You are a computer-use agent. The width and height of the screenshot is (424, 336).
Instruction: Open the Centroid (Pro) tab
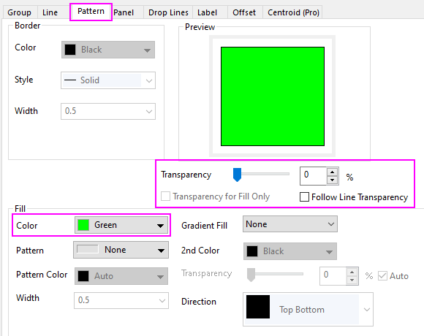(x=293, y=12)
